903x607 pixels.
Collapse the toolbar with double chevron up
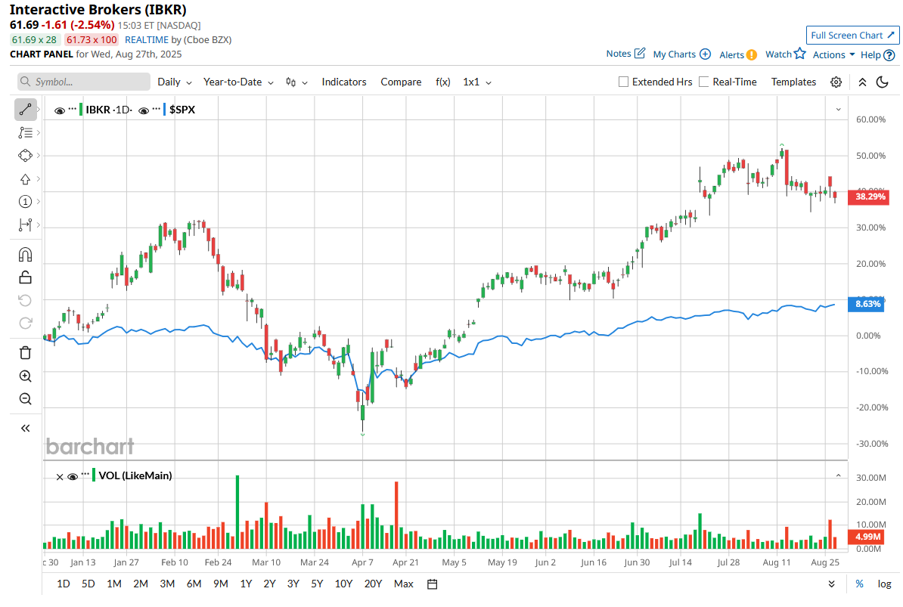(862, 82)
